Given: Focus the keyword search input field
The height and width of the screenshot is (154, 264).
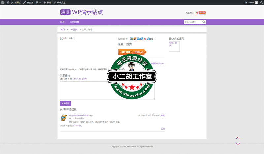Looking at the screenshot, I should tap(192, 22).
